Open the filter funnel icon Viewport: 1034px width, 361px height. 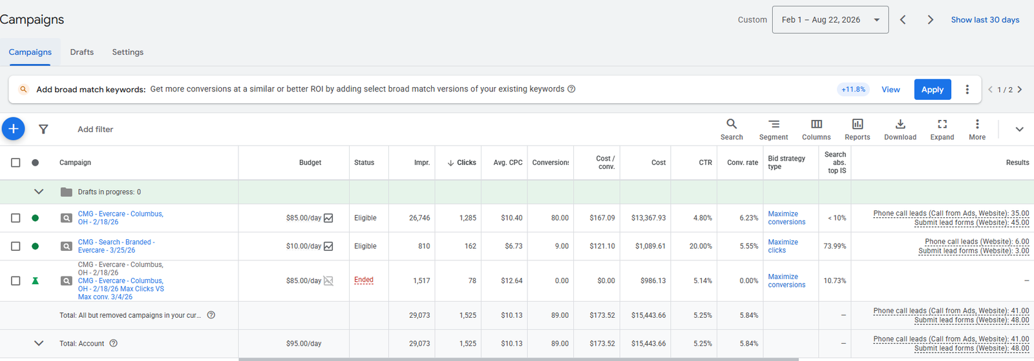43,129
